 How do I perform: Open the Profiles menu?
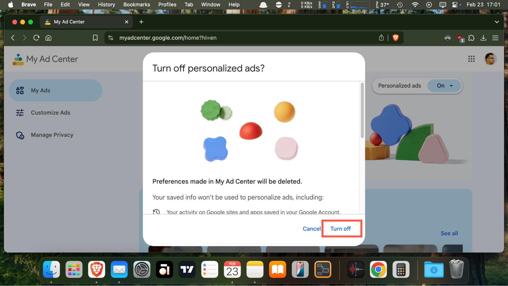tap(167, 5)
